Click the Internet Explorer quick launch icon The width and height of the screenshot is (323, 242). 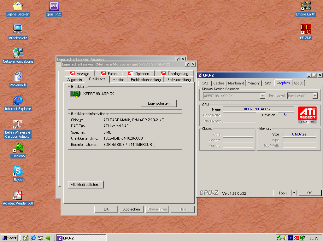coord(33,238)
